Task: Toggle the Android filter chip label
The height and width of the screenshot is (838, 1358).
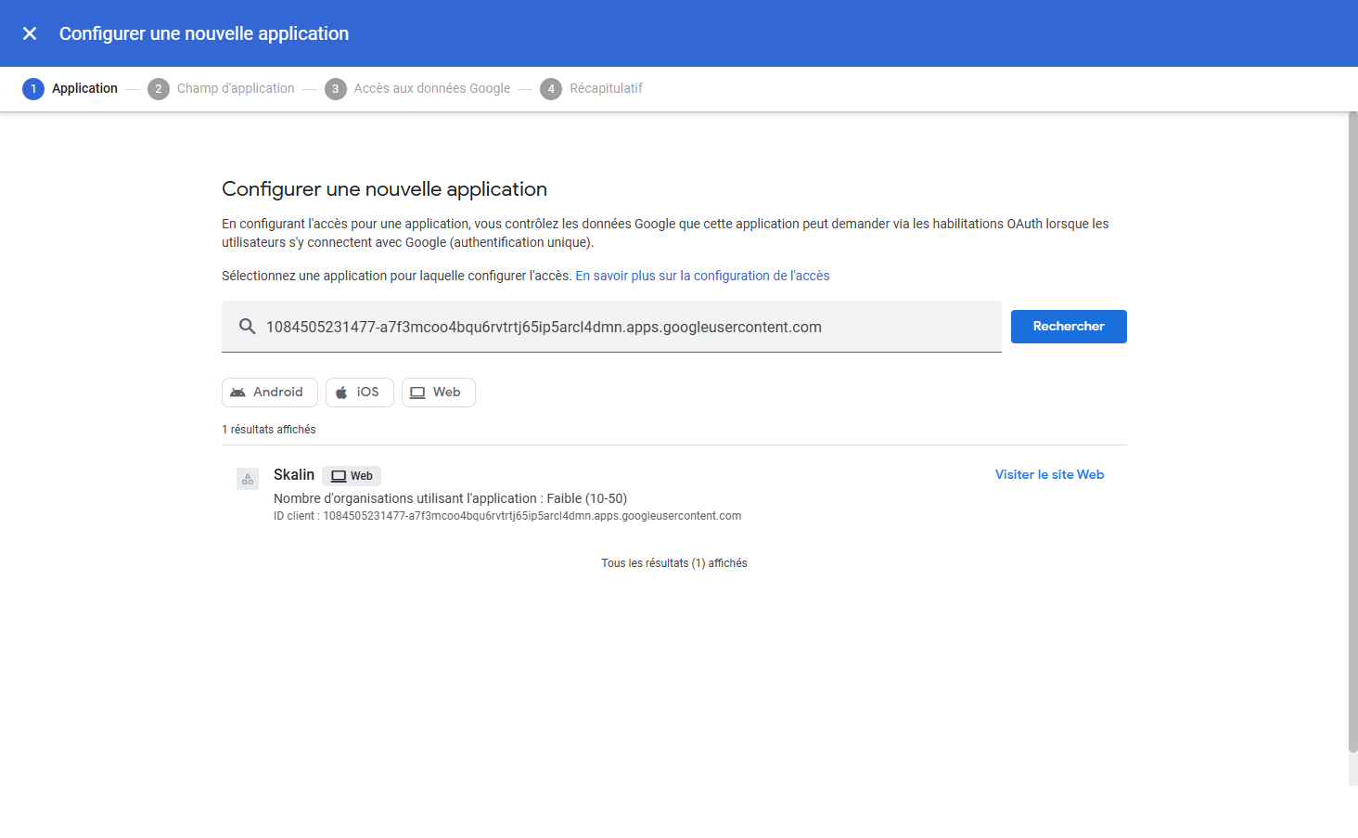Action: [x=278, y=393]
